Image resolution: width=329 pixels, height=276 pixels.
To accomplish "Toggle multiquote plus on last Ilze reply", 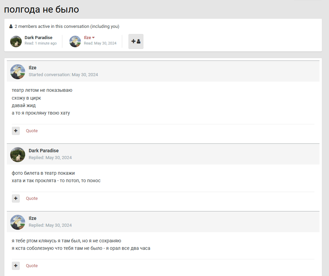I will [x=16, y=266].
